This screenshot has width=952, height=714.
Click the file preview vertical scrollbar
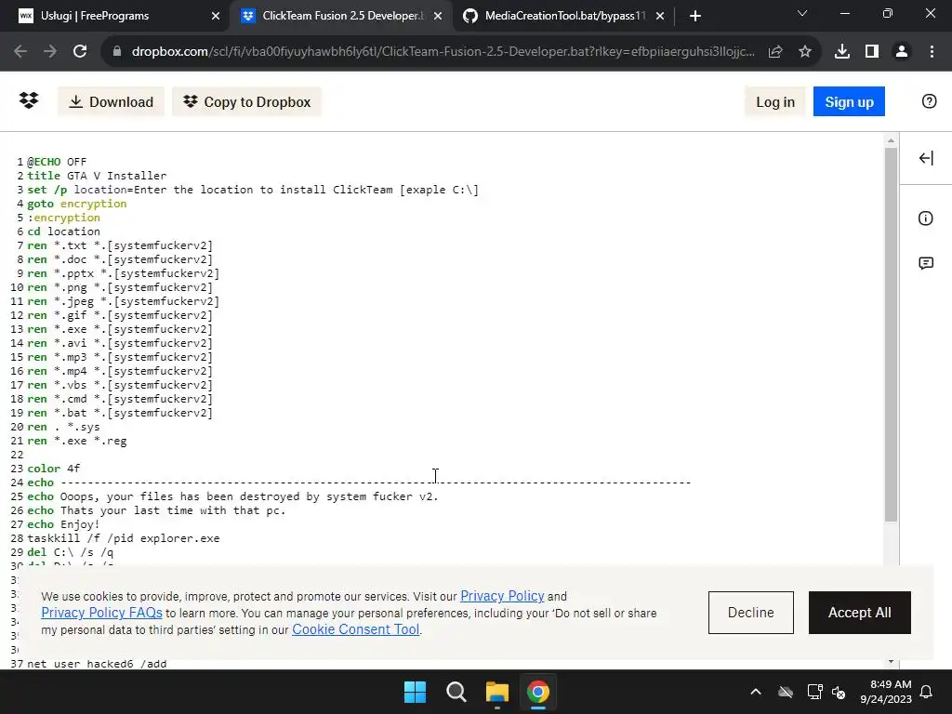click(891, 334)
